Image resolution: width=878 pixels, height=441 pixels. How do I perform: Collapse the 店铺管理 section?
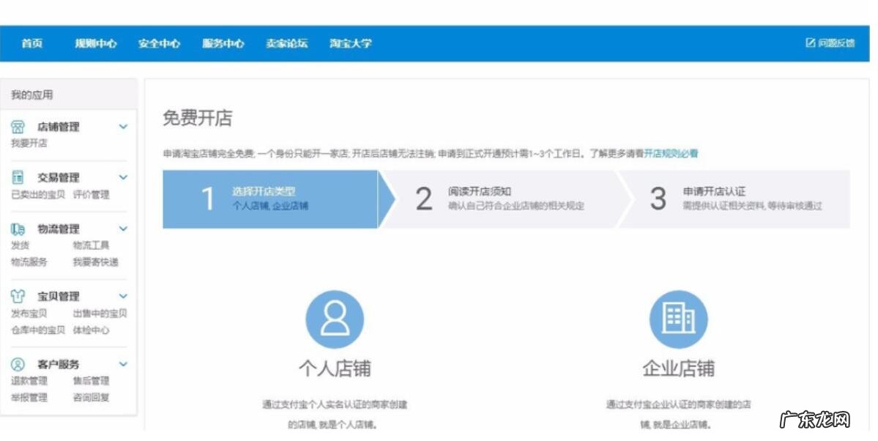[122, 126]
